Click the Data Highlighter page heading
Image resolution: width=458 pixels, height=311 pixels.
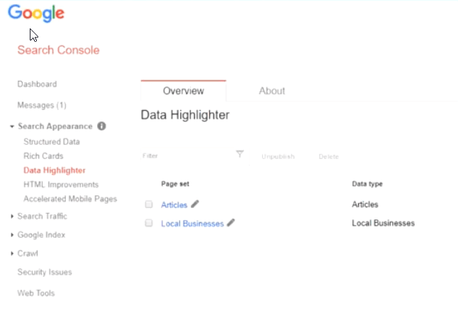(x=185, y=115)
